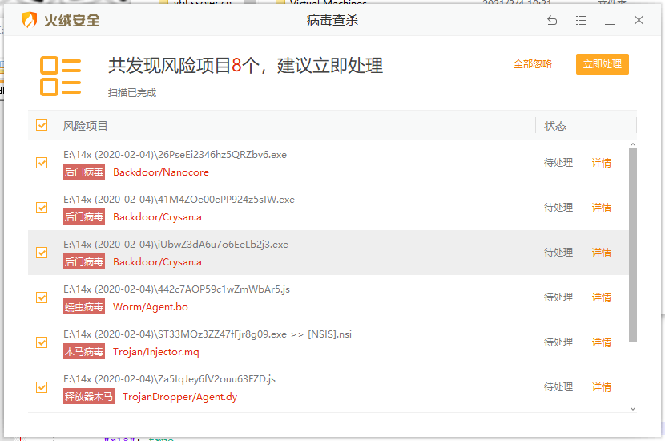Open 详情 for TrojanDropper/Agent.dy
The width and height of the screenshot is (665, 441).
point(602,387)
